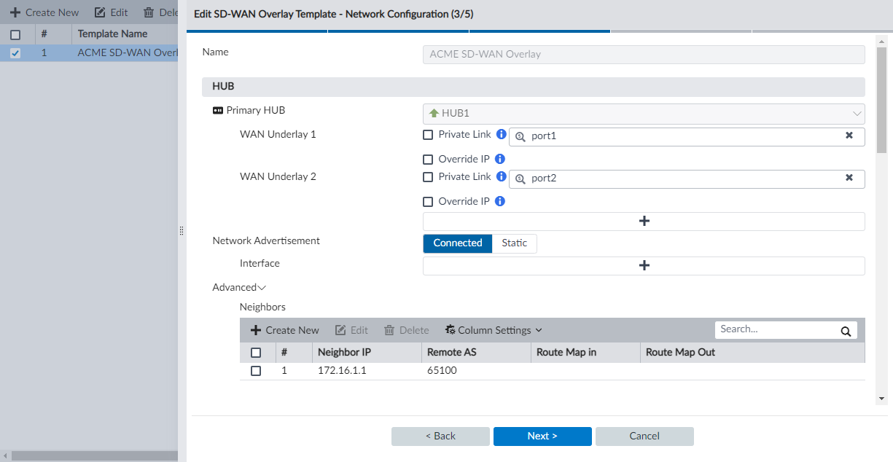Click the Edit icon in the Neighbors toolbar
This screenshot has width=893, height=462.
coord(351,329)
